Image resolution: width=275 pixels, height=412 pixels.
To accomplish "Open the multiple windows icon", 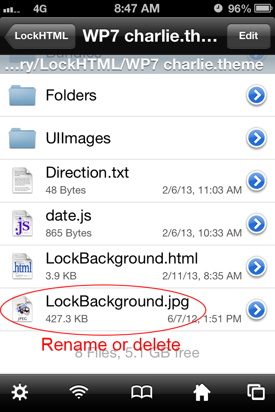I will tap(256, 392).
